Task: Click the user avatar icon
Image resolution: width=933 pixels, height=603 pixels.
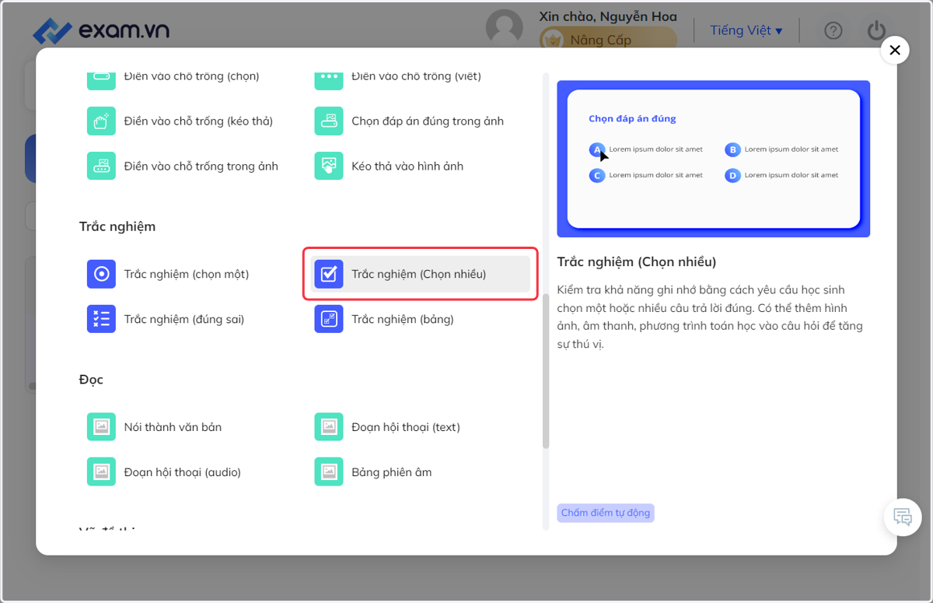Action: tap(505, 29)
